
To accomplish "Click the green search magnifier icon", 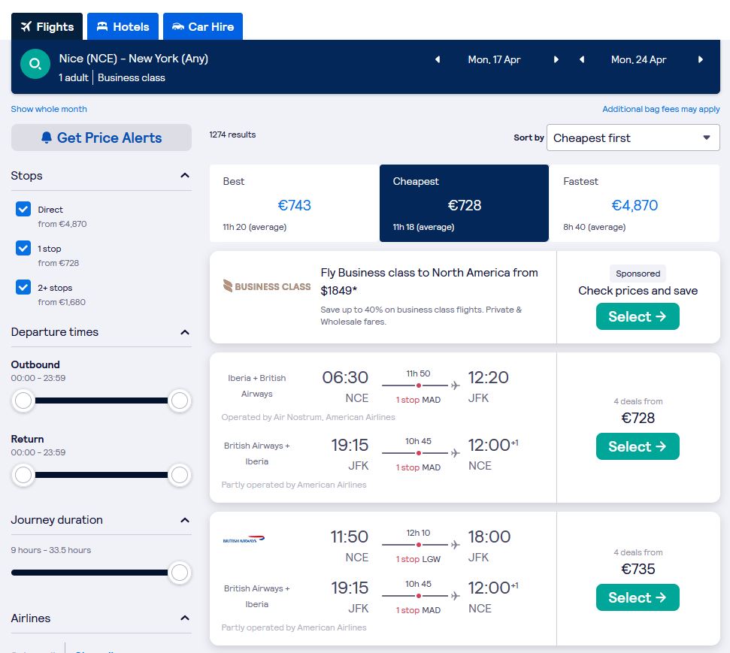I will pos(35,64).
